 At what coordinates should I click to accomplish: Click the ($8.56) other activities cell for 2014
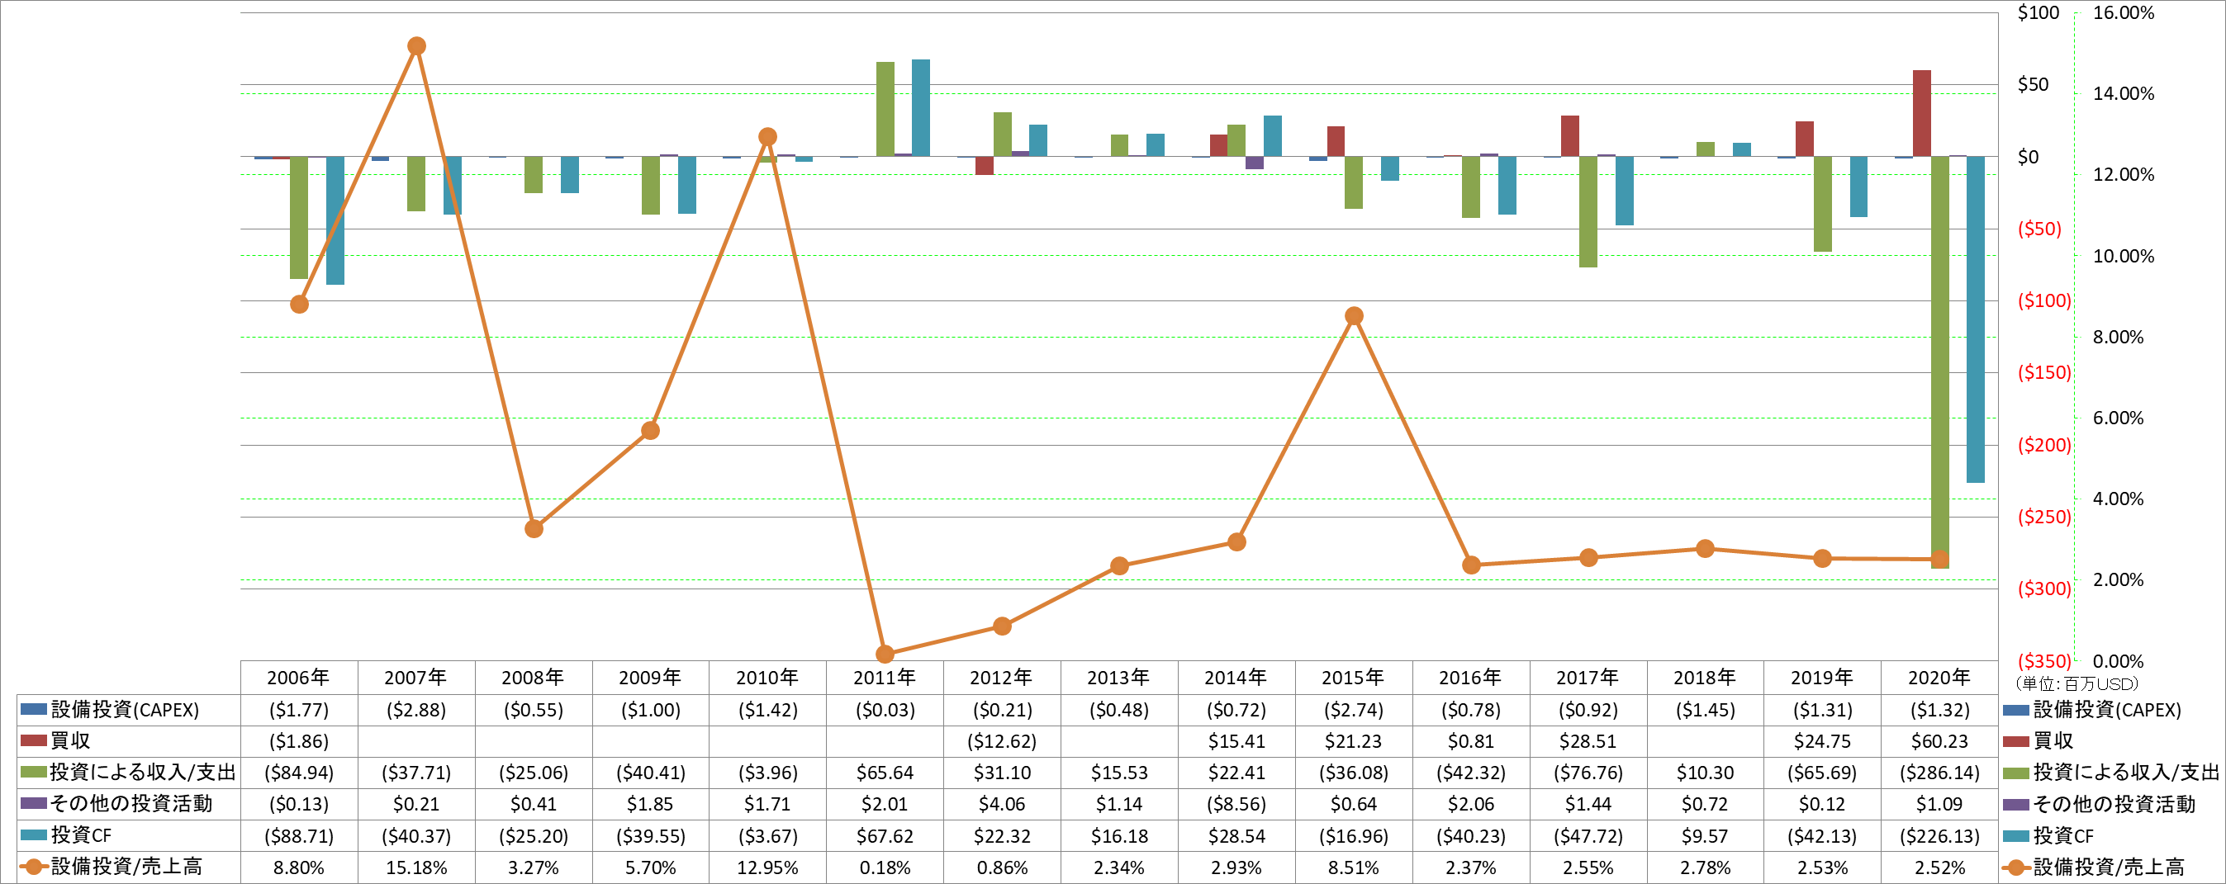1236,805
